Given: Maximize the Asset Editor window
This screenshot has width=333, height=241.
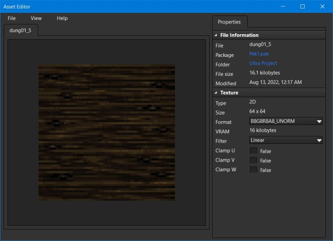Looking at the screenshot, I should [x=302, y=6].
